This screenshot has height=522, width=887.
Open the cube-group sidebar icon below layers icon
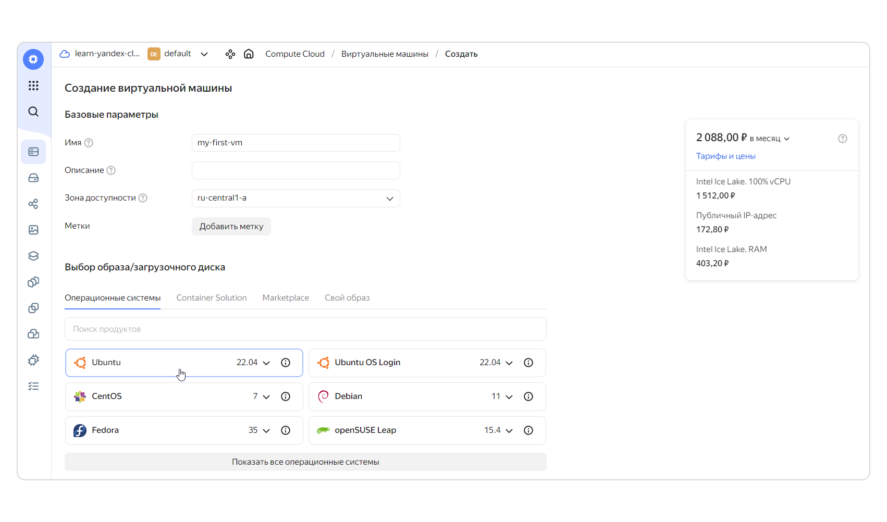33,282
